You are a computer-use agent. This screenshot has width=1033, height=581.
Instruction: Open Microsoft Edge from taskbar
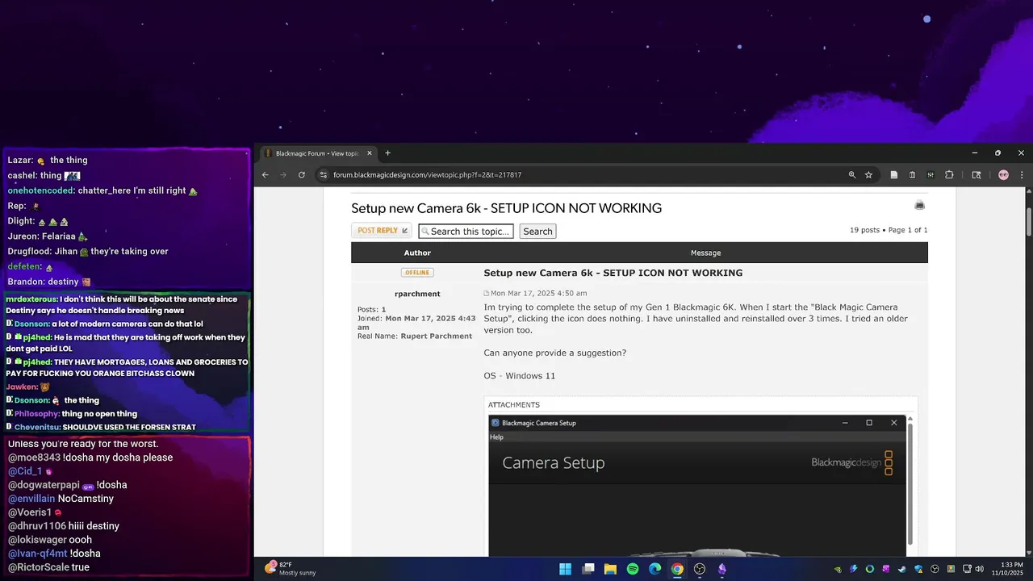[655, 569]
